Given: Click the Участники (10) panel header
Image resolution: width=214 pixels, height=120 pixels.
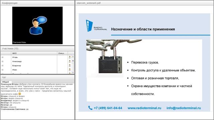Looking at the screenshot, I should click(37, 49).
